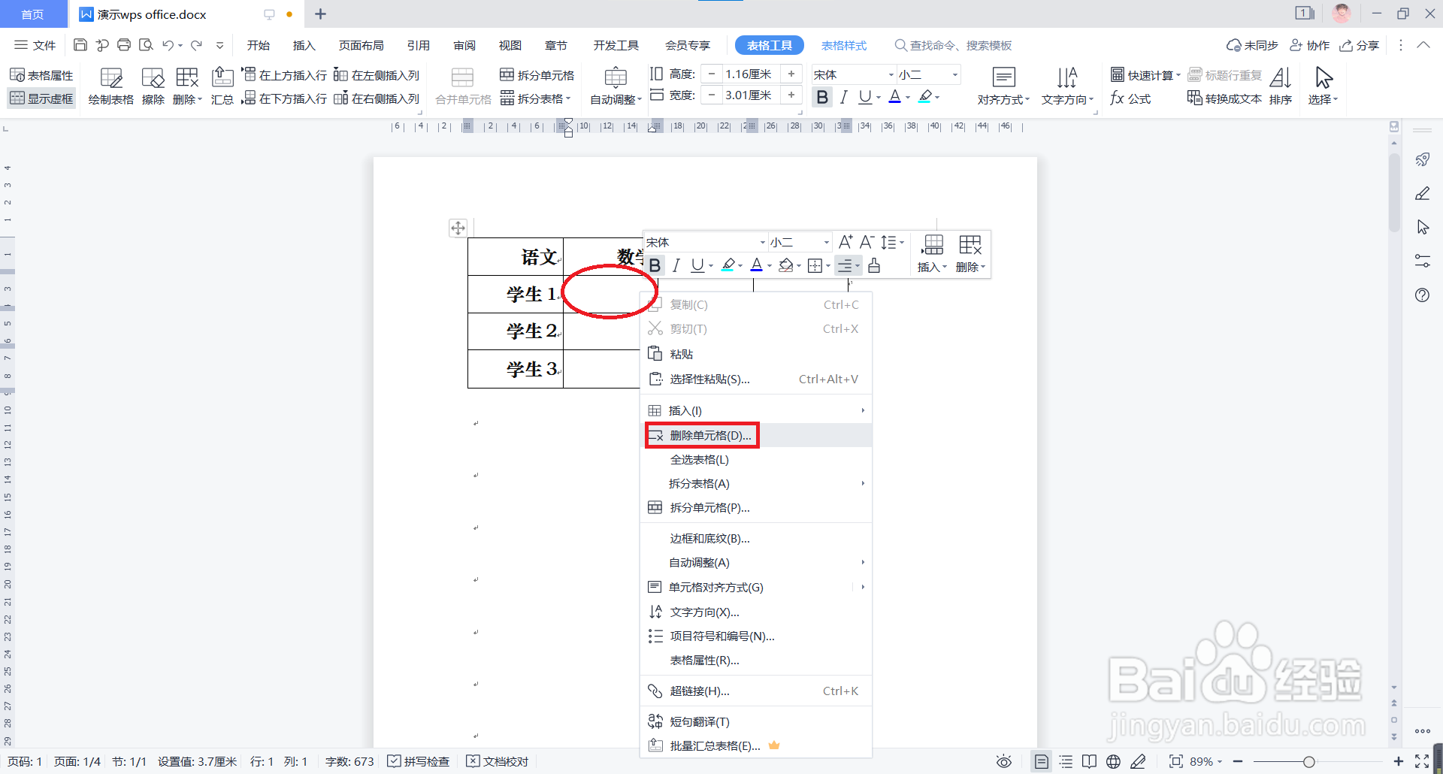Select the 绘制表格 draw table tool
Screen dimensions: 1443x774
click(111, 85)
